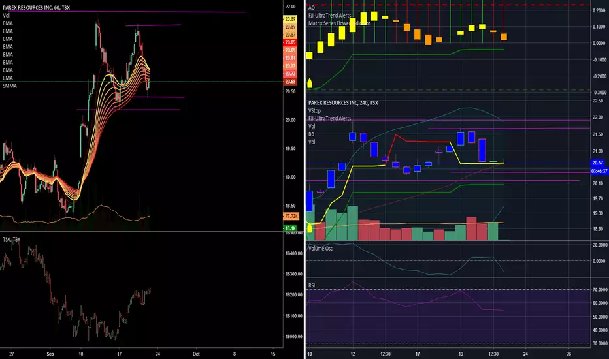
Task: Click the 20.87 EMA price label
Action: [290, 35]
